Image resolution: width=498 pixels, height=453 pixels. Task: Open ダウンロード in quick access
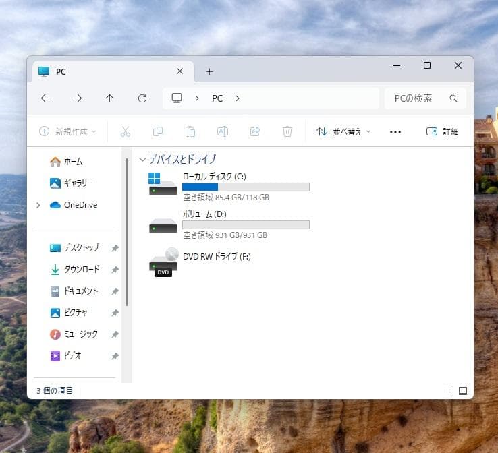75,270
